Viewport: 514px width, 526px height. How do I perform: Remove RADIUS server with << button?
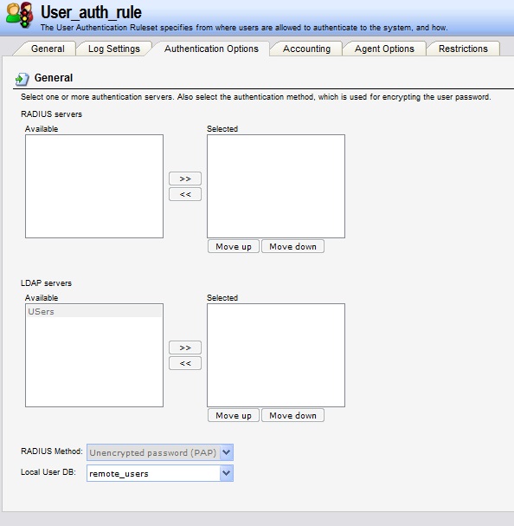(x=185, y=194)
